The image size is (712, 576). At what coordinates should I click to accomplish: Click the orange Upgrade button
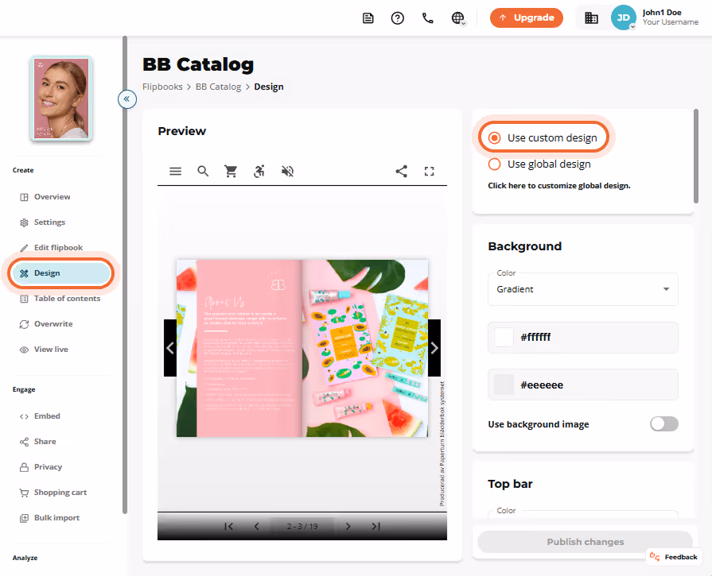point(527,17)
